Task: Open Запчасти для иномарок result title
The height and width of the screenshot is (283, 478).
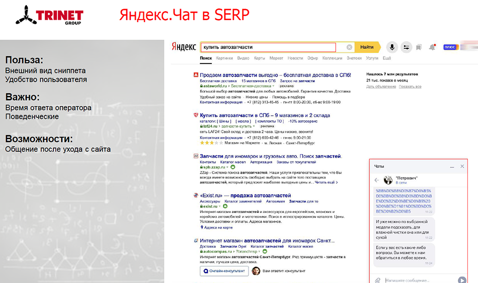Action: coord(271,156)
